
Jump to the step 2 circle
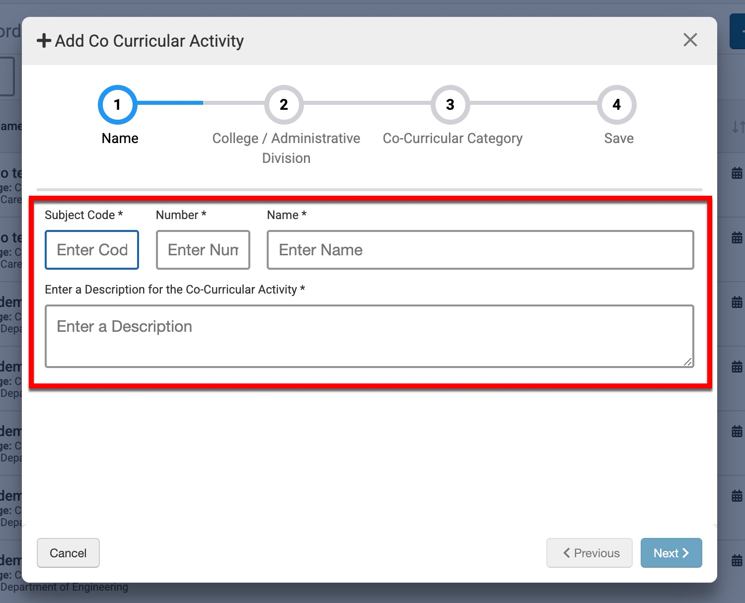pos(284,105)
